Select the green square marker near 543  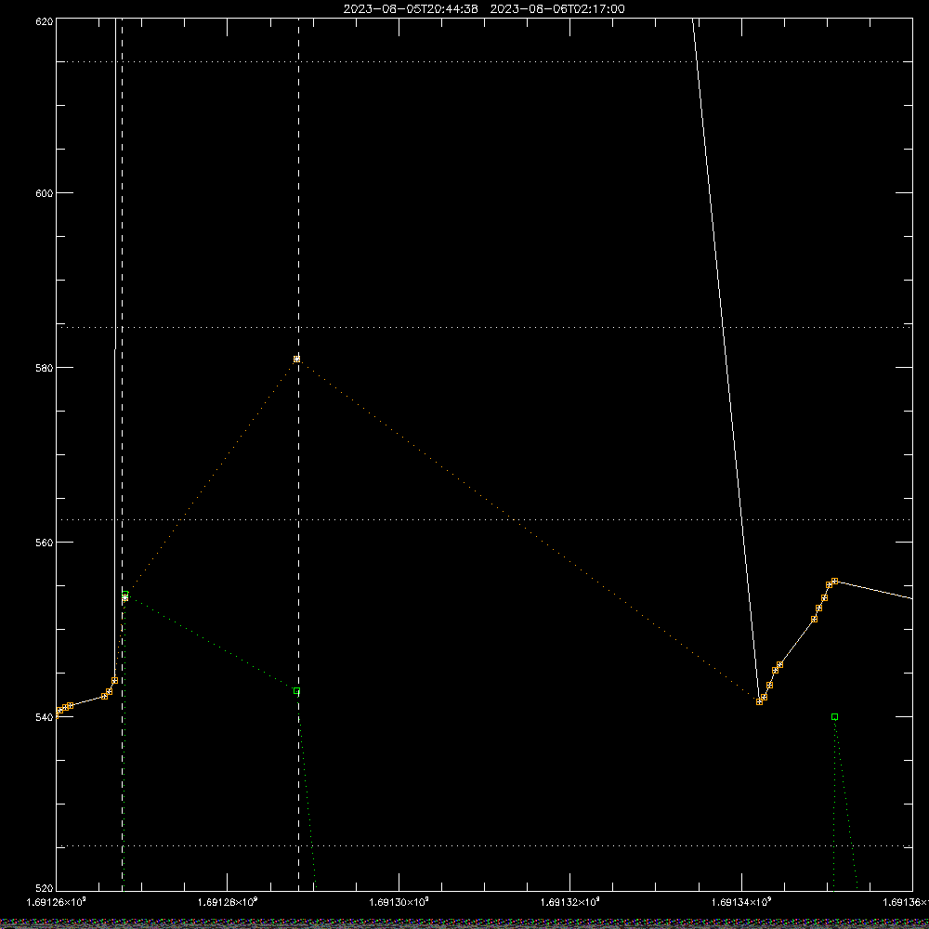[x=297, y=691]
